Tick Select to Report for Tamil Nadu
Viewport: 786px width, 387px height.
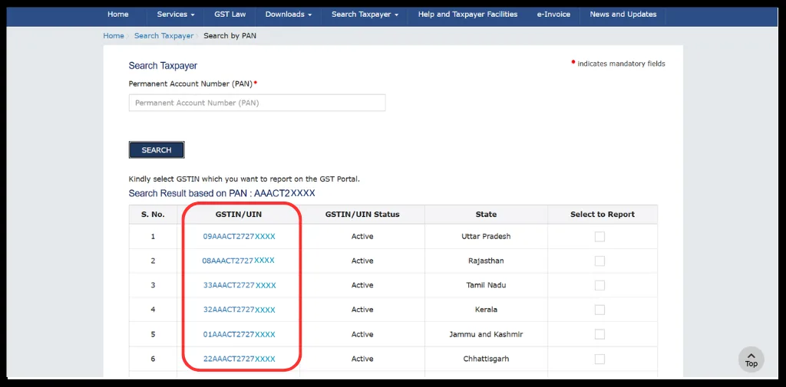click(x=599, y=285)
